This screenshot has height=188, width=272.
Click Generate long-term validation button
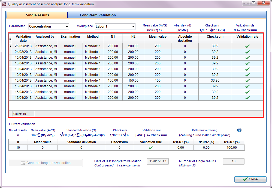click(x=46, y=163)
